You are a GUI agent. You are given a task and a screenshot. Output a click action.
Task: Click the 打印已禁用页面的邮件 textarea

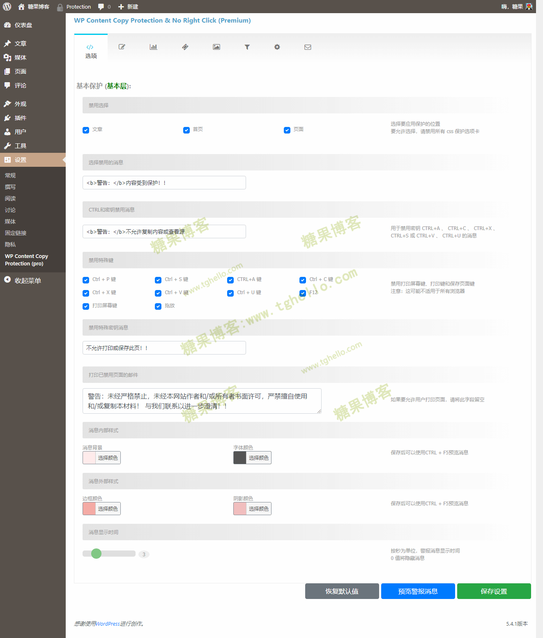202,401
